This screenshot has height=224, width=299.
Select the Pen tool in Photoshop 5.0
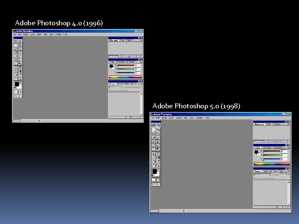[x=154, y=153]
